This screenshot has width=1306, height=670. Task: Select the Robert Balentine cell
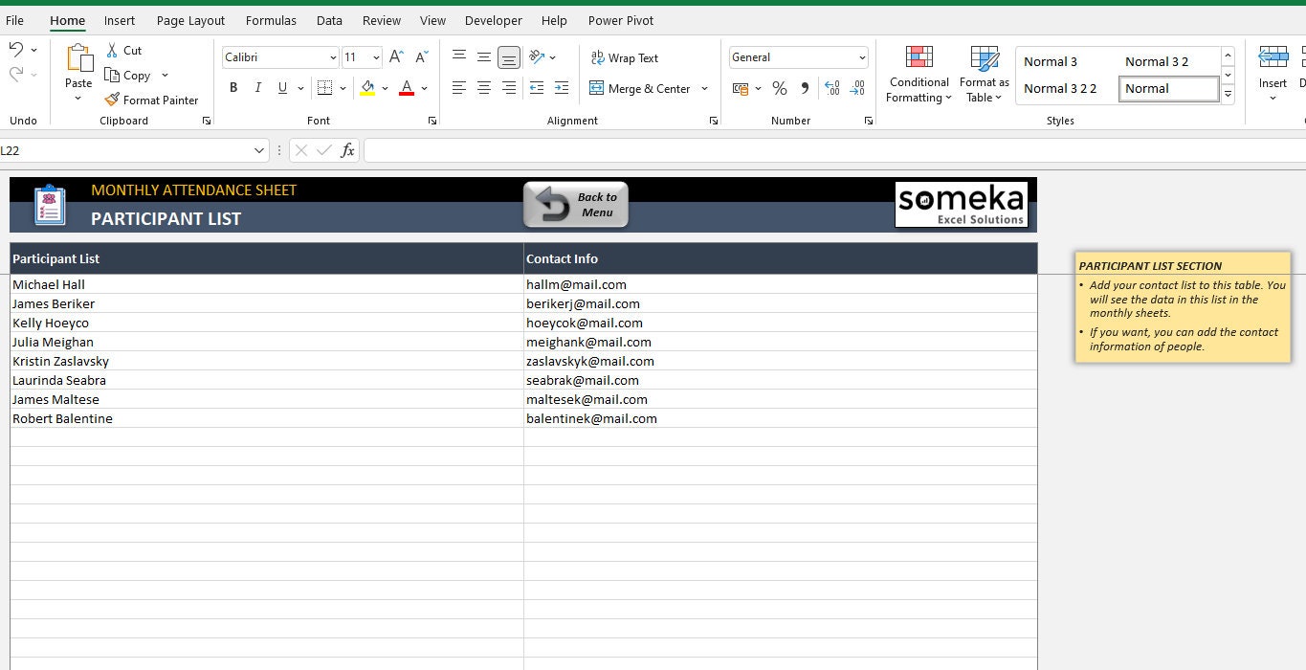[267, 418]
